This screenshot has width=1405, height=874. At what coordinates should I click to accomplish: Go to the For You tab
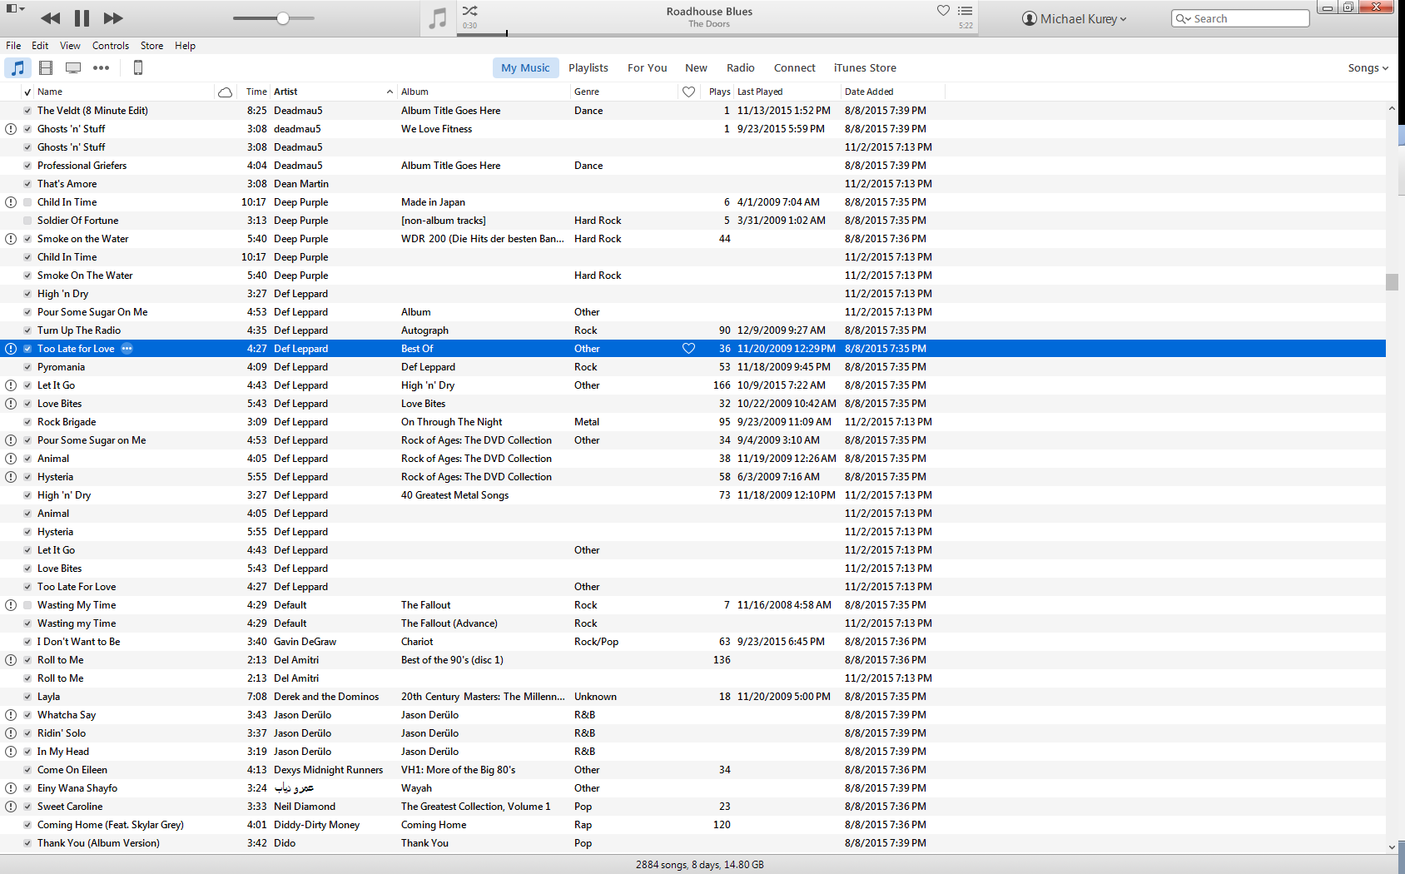point(648,68)
